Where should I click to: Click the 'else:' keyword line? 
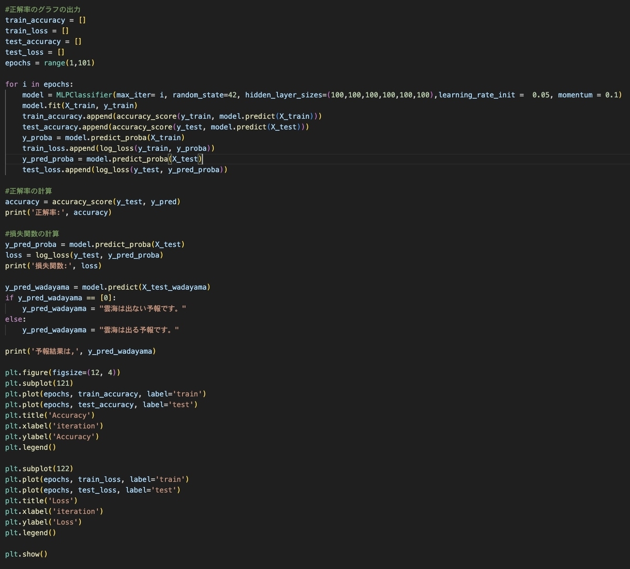point(16,319)
